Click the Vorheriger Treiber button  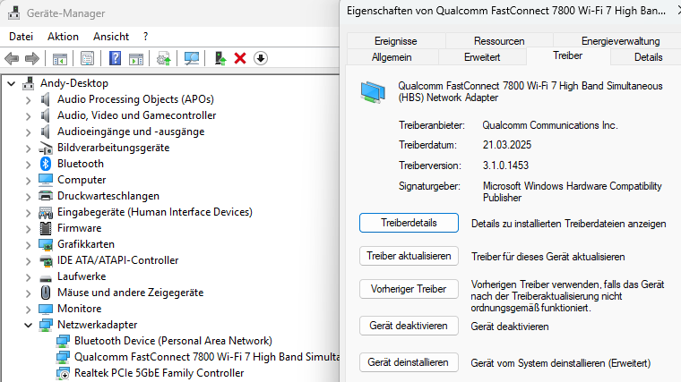[x=409, y=289]
